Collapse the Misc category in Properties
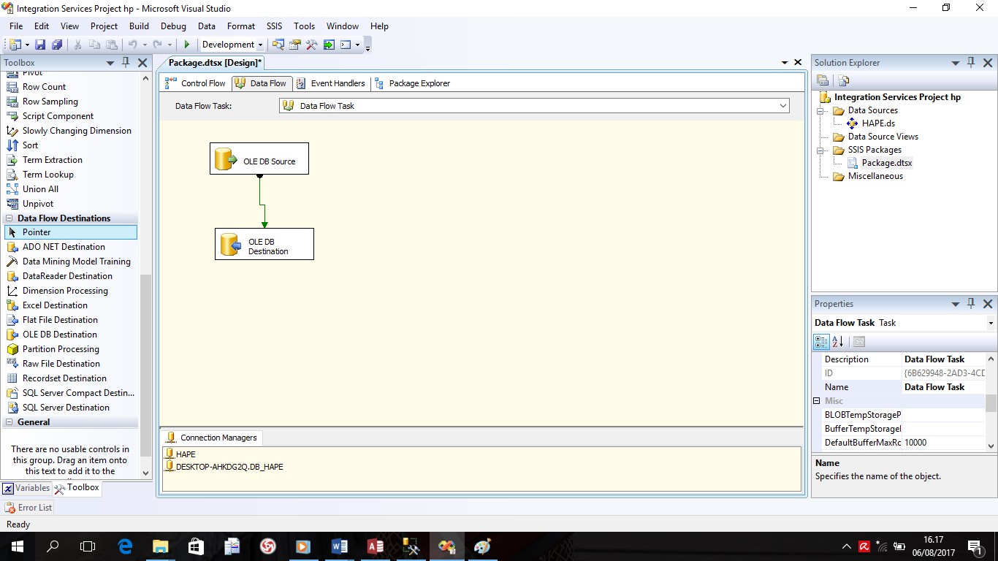The width and height of the screenshot is (998, 561). (x=817, y=401)
